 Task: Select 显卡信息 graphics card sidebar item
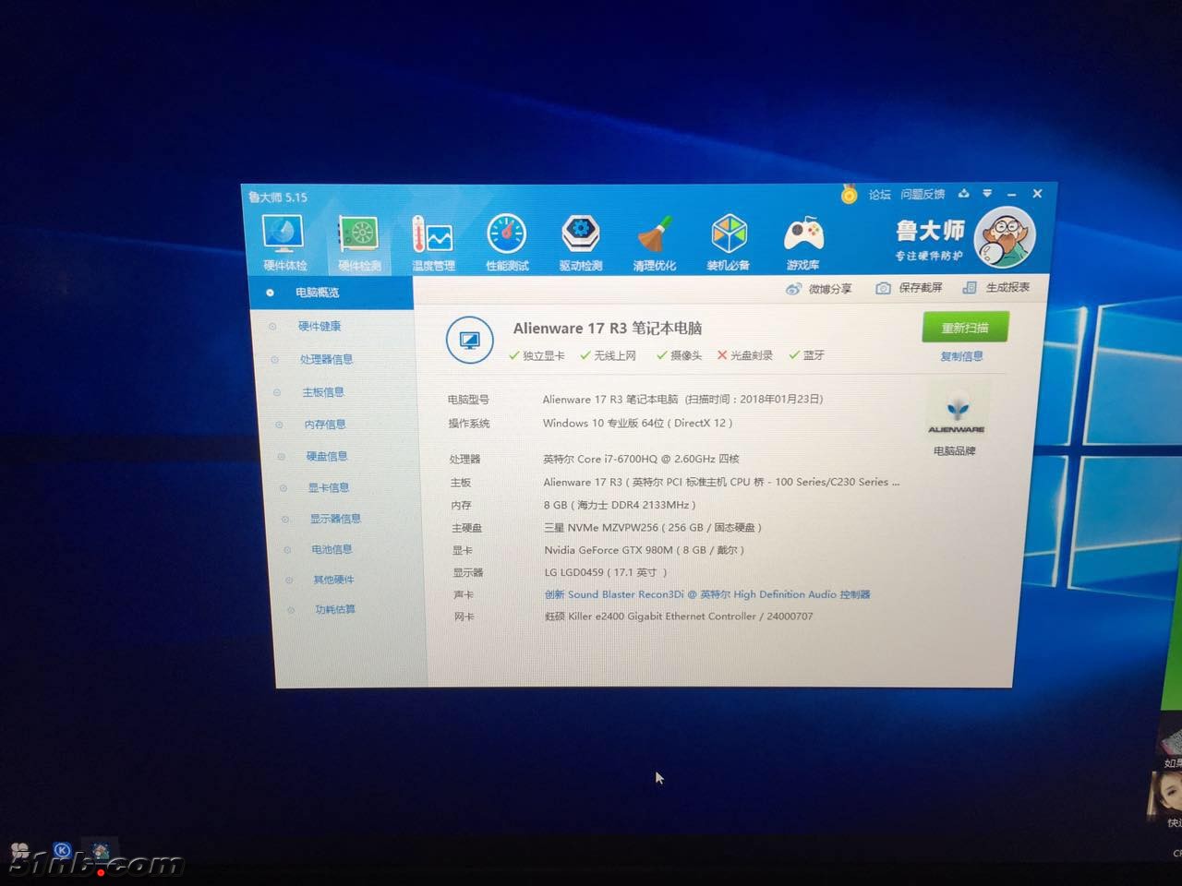click(x=328, y=487)
